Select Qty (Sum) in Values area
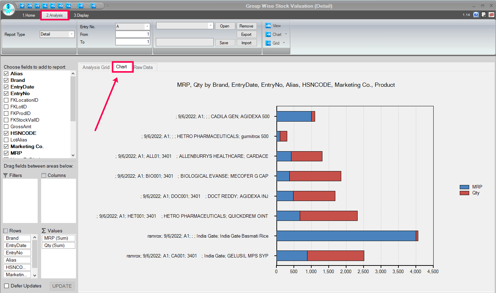496x293 pixels. click(x=59, y=245)
